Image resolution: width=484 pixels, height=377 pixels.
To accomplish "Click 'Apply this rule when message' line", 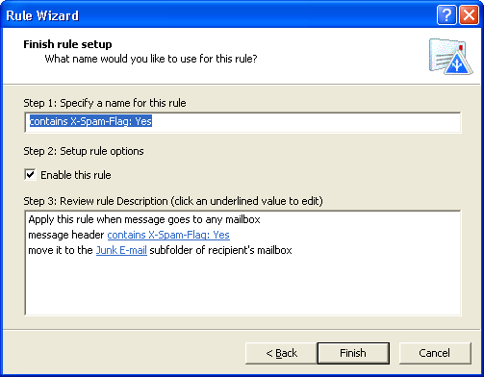I will click(144, 219).
